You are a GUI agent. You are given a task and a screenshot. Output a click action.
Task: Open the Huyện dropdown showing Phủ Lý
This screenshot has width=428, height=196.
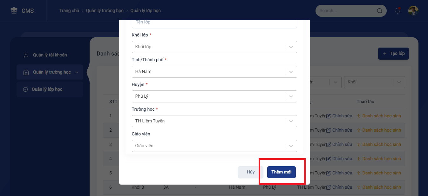214,96
